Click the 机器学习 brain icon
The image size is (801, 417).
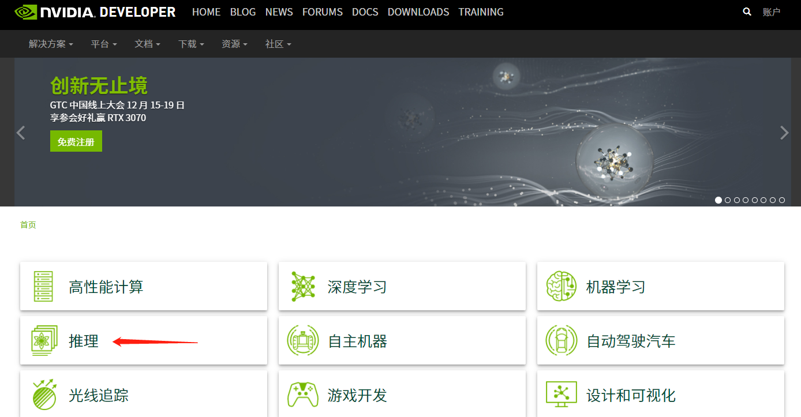click(562, 286)
